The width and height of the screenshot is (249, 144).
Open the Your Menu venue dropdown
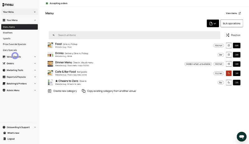coord(19,12)
